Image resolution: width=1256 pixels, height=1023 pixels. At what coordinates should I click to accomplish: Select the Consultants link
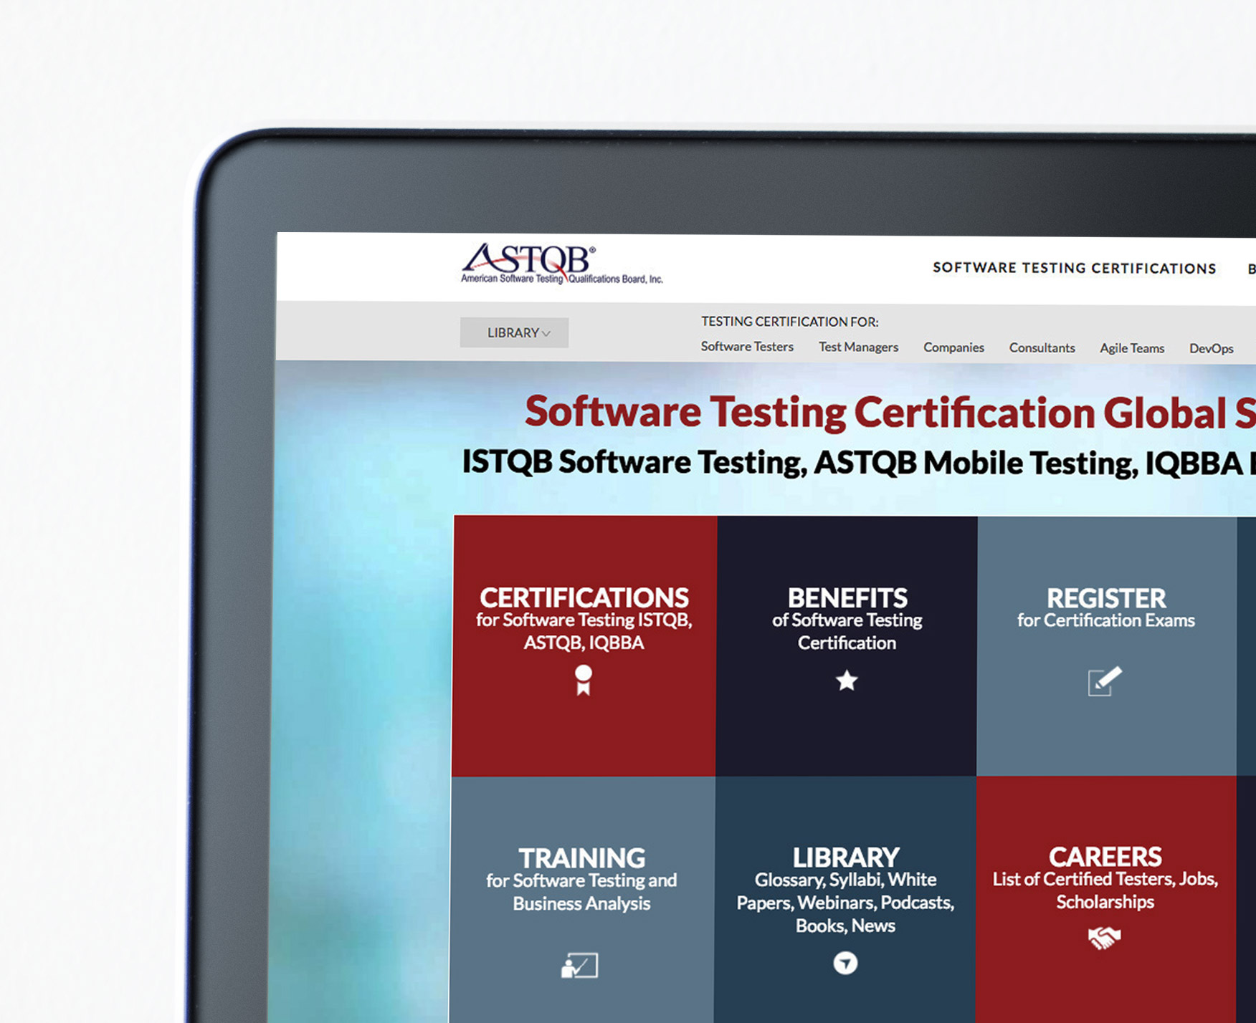[1042, 348]
